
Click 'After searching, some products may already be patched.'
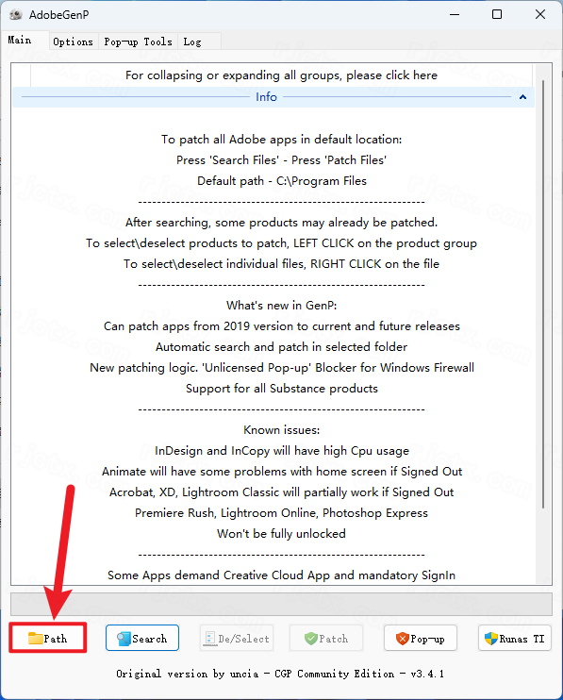click(281, 223)
